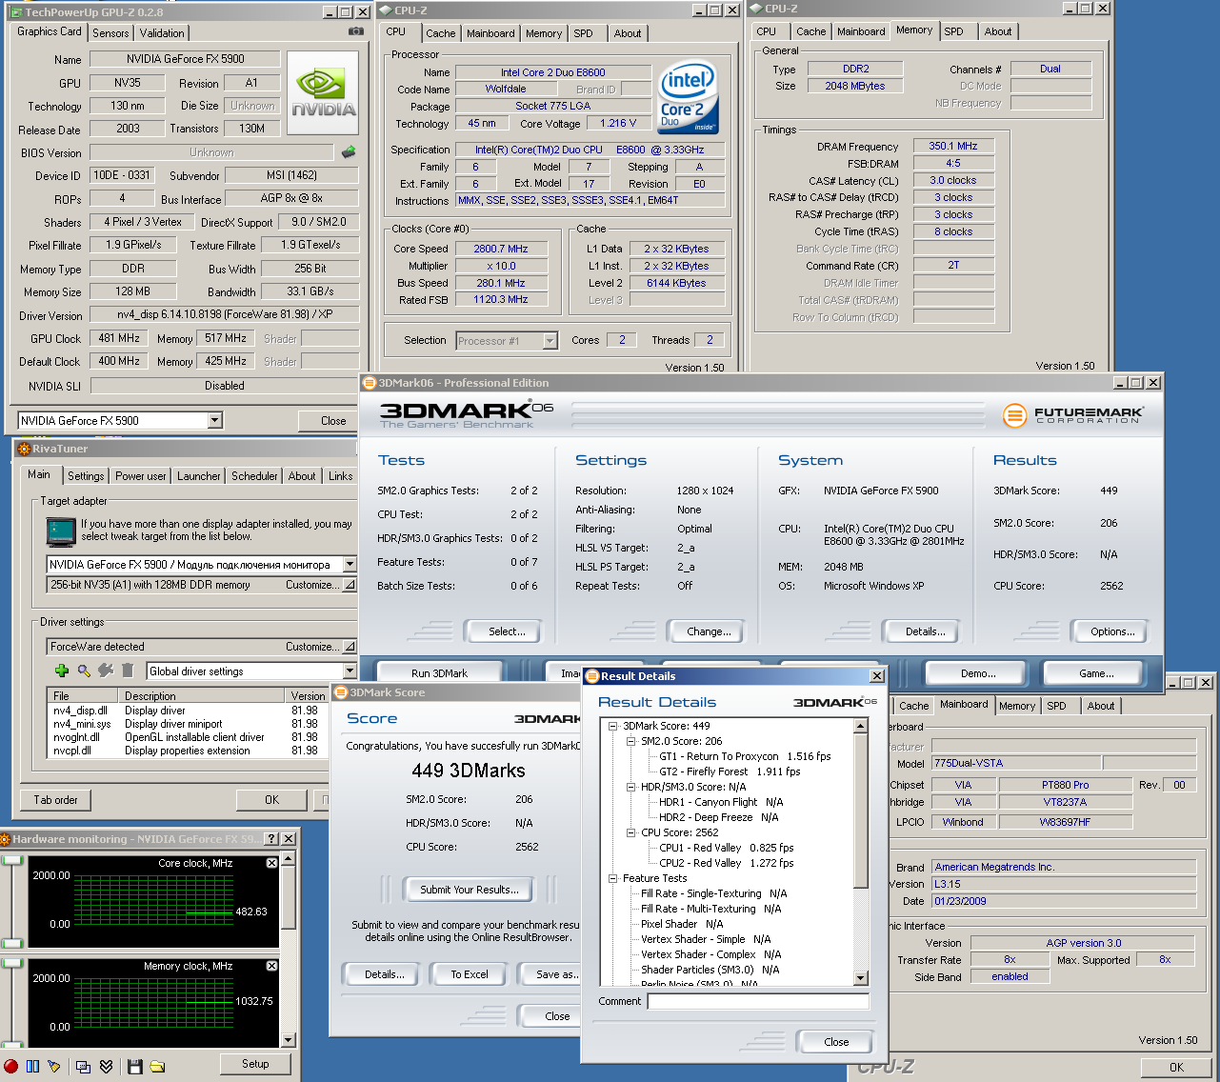Collapse the SM2.0 Score: 206 node
This screenshot has width=1220, height=1082.
[630, 741]
